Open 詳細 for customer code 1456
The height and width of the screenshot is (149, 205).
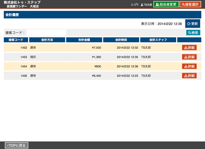pos(189,76)
